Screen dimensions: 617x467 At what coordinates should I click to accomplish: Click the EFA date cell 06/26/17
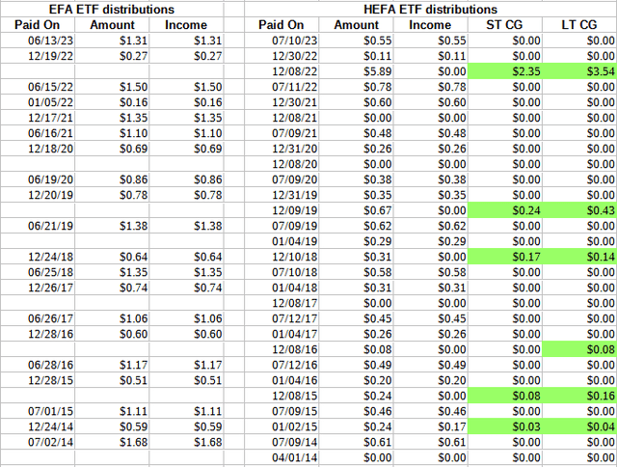tap(38, 318)
